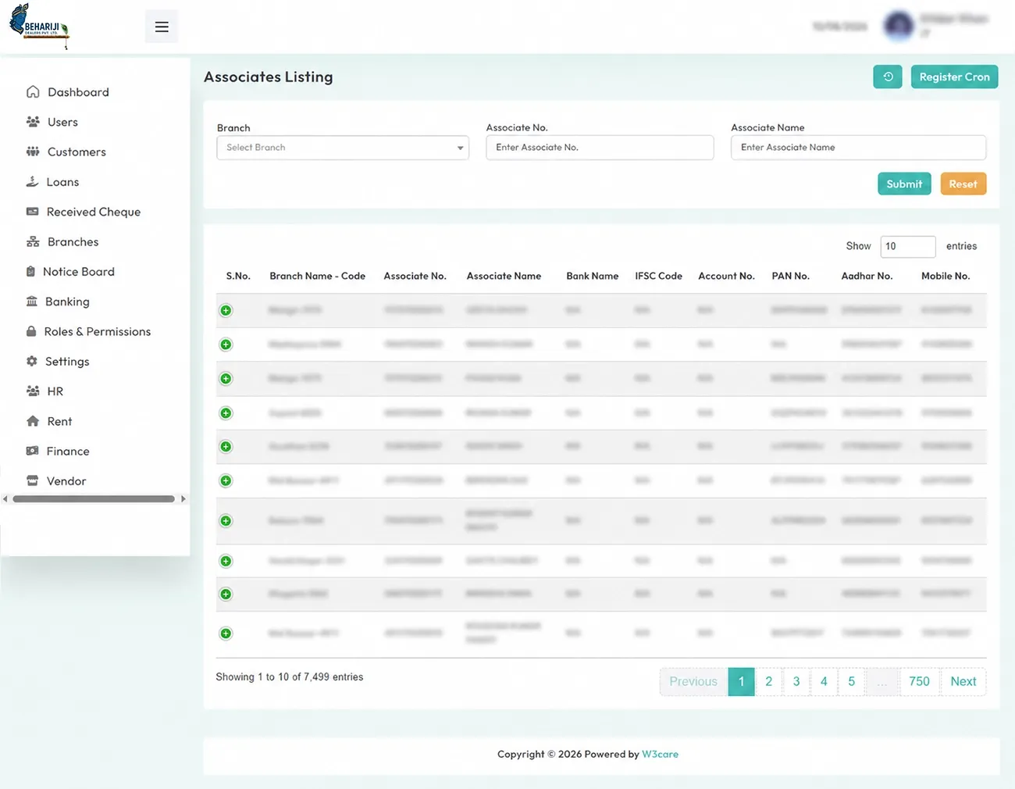Click sidebar scrollbar right arrow
This screenshot has width=1015, height=789.
click(183, 498)
